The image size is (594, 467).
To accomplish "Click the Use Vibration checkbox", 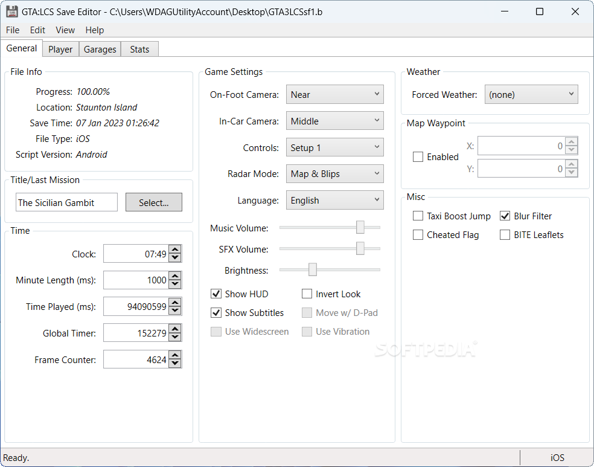I will (307, 332).
